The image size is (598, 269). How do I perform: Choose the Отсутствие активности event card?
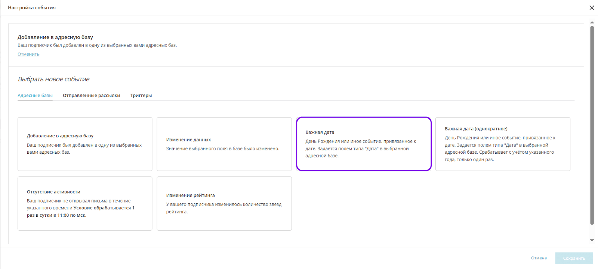[85, 203]
